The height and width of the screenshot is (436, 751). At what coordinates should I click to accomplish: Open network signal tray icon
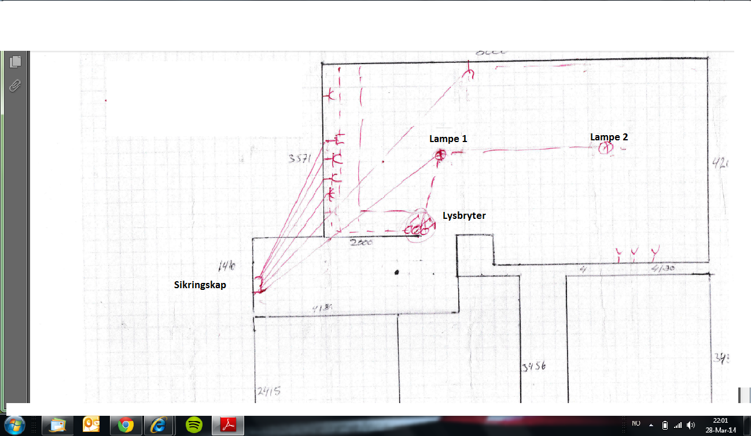click(678, 425)
